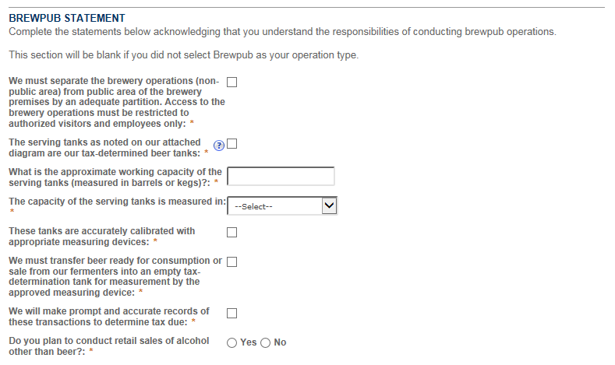Open the help icon beside serving tanks statement
This screenshot has width=615, height=365.
point(219,146)
